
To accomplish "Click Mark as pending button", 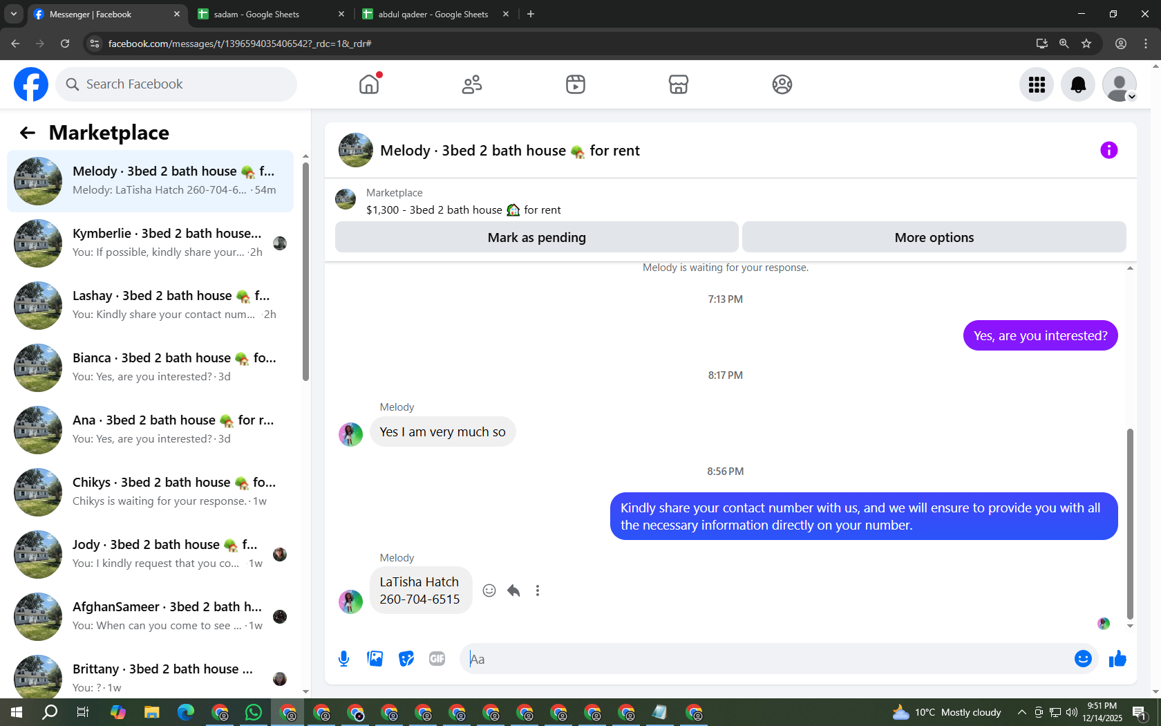I will pos(537,237).
